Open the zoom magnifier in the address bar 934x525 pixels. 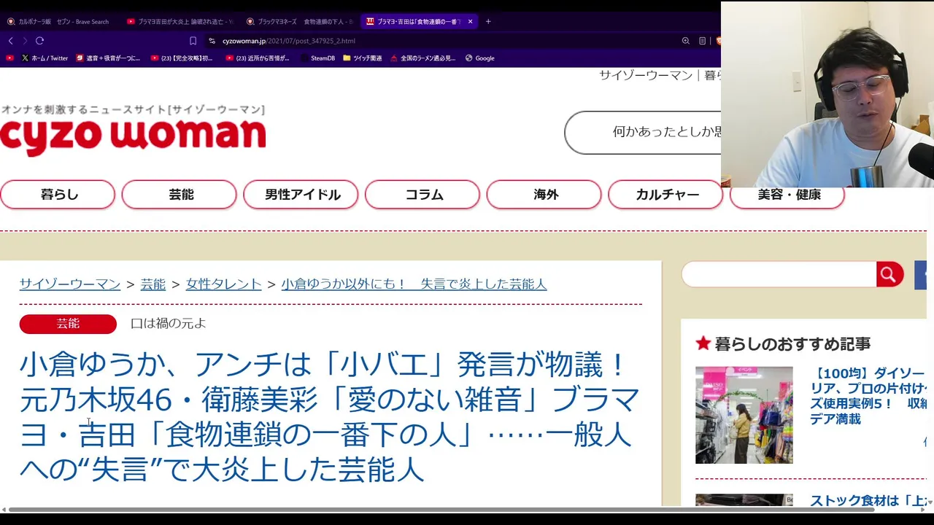[x=685, y=41]
